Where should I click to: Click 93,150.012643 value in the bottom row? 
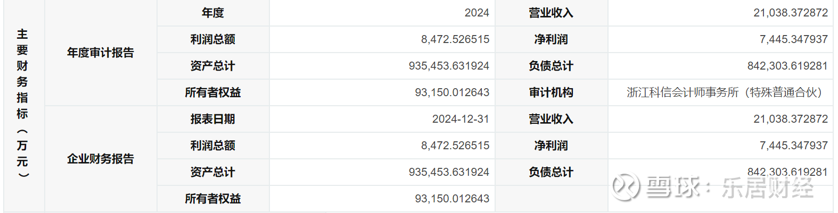pos(452,199)
